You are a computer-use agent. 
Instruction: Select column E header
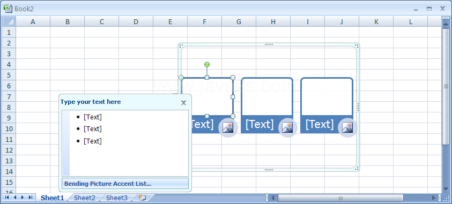tap(170, 21)
